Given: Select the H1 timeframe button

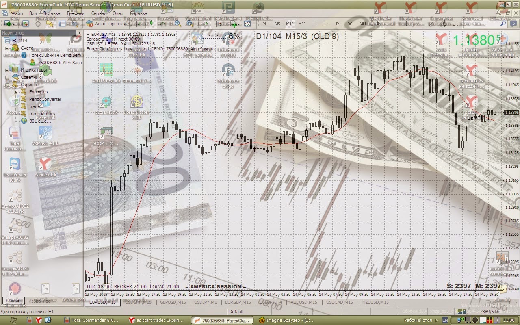Looking at the screenshot, I should (x=314, y=24).
